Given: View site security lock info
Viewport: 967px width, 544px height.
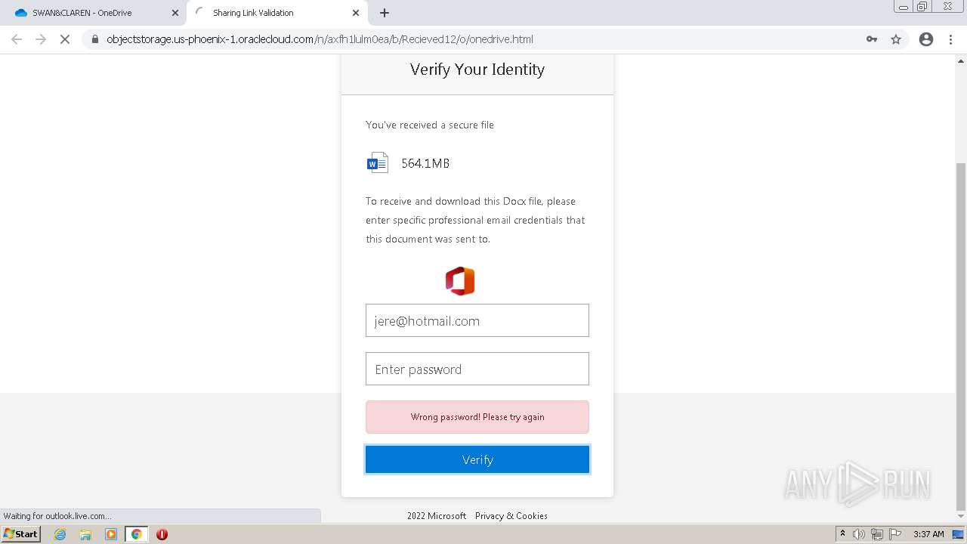Looking at the screenshot, I should [95, 39].
